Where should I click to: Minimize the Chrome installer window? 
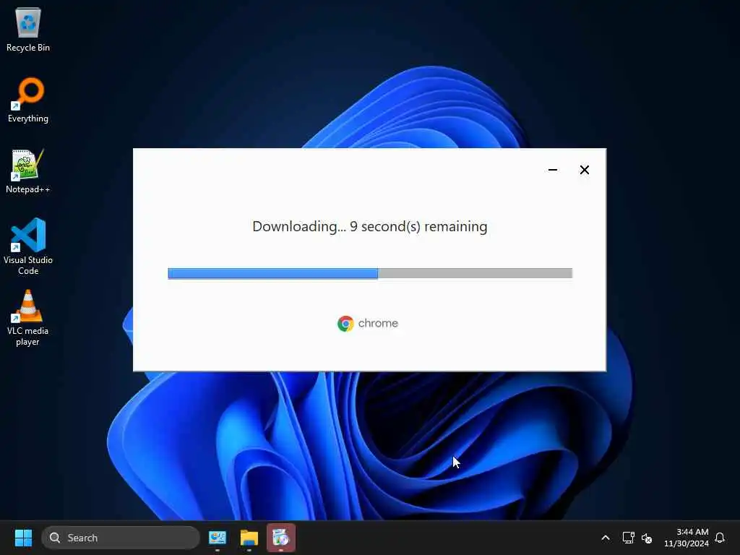click(x=553, y=170)
